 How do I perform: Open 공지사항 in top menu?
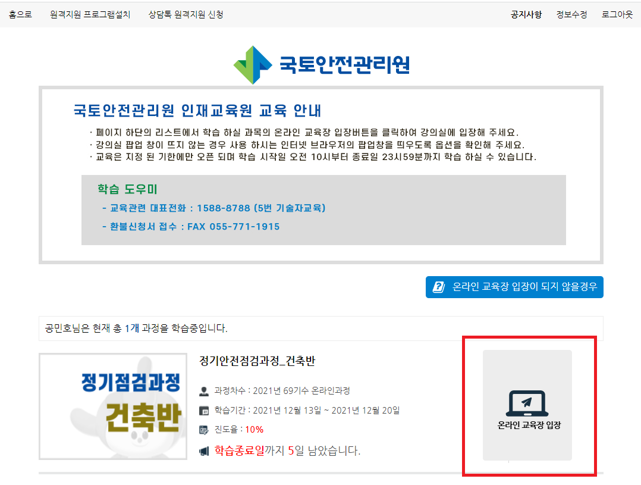526,15
